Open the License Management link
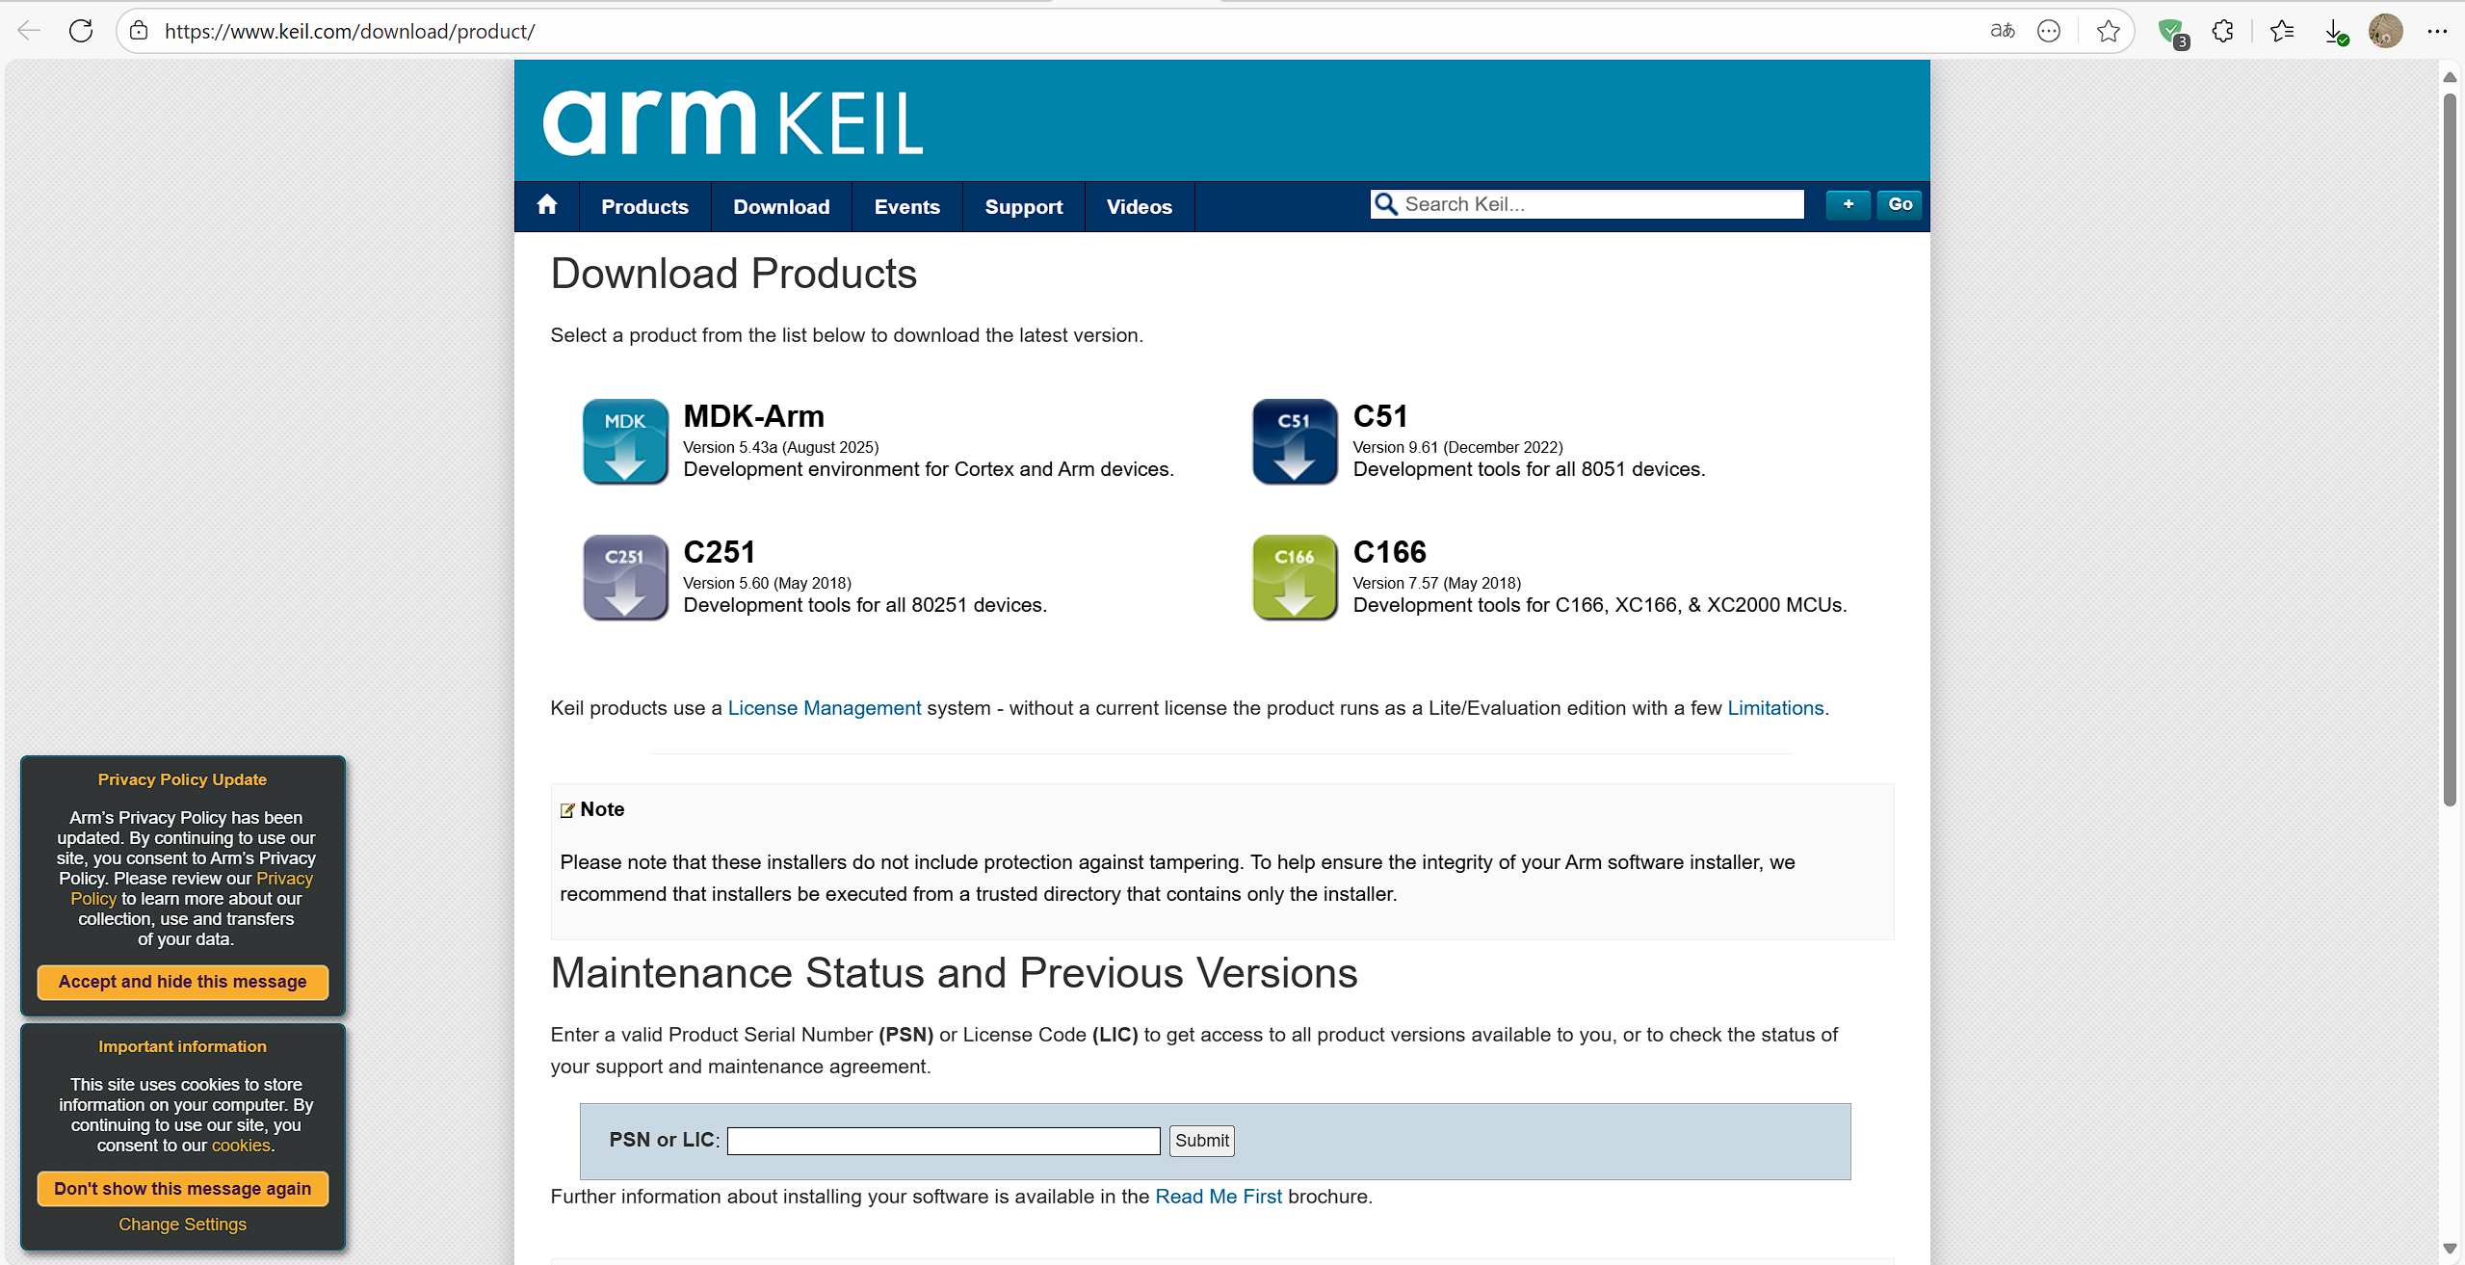2465x1265 pixels. [x=825, y=708]
